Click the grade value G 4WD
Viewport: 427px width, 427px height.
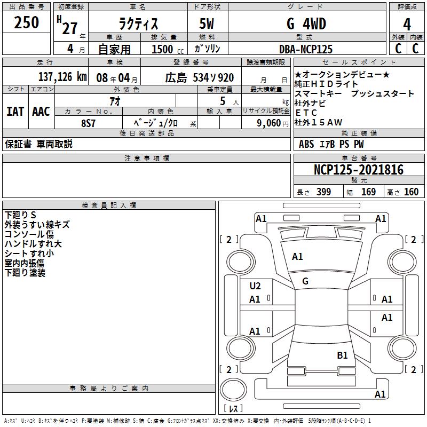306,23
